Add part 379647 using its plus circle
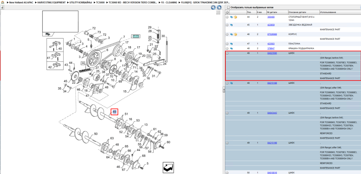 point(227,49)
